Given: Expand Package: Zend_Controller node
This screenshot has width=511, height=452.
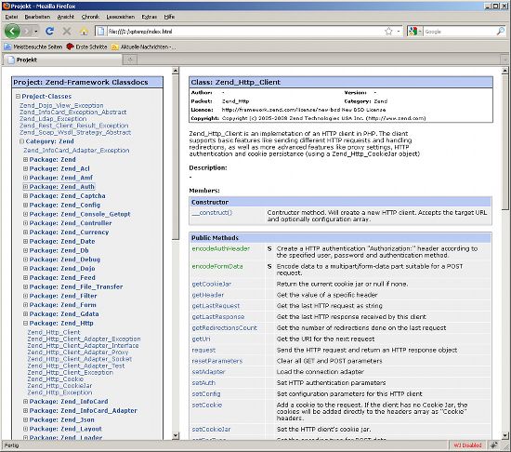Looking at the screenshot, I should coord(25,223).
